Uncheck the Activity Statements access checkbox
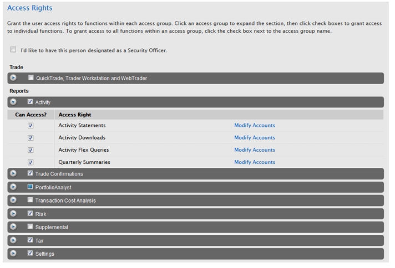395x268 pixels. [31, 126]
